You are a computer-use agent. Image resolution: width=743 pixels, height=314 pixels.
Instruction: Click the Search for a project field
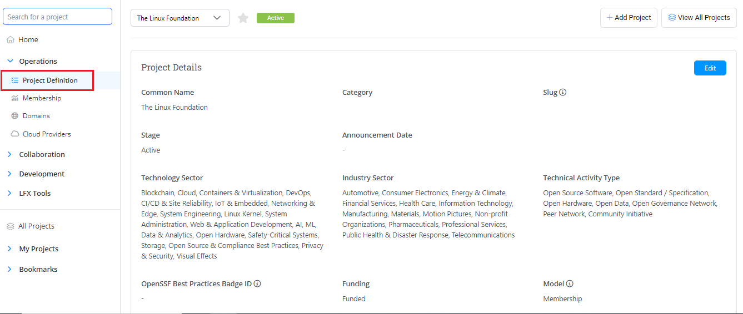58,17
